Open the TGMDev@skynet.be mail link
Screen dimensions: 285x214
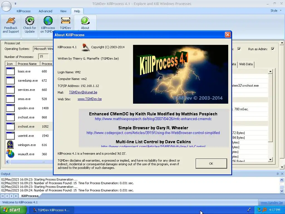83,92
